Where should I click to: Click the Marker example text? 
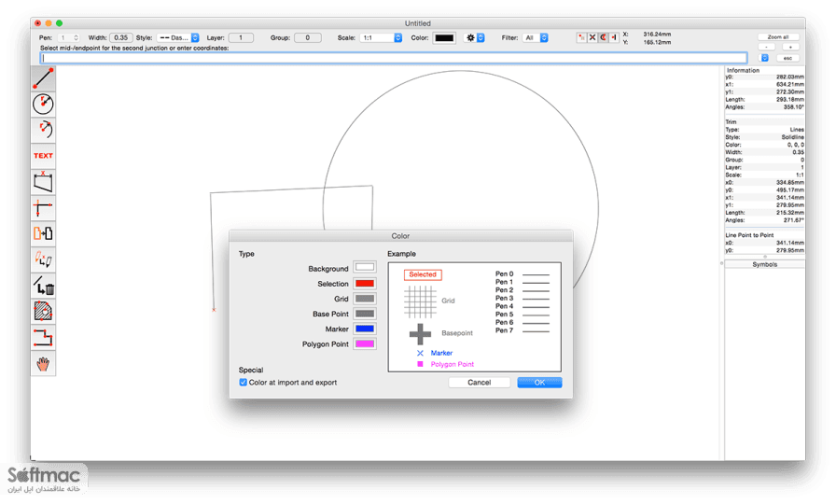coord(441,353)
